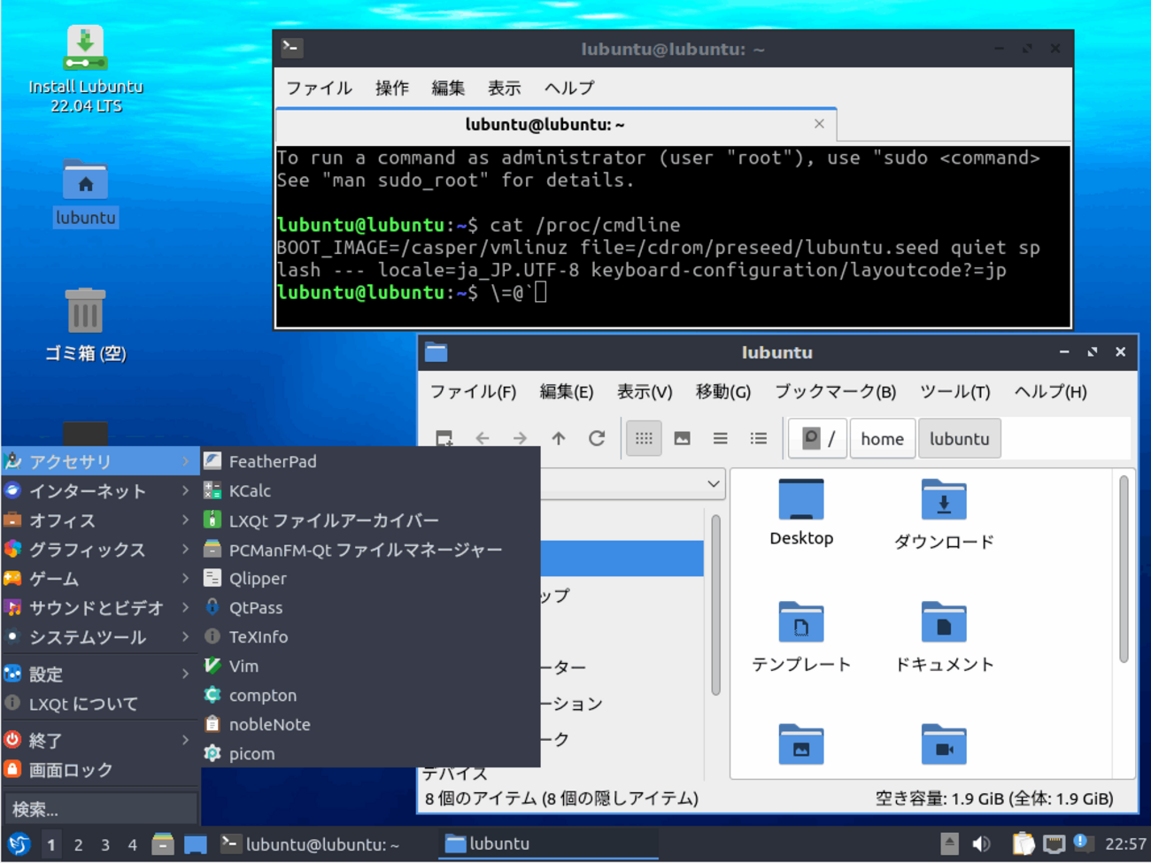Switch to icon view mode
This screenshot has width=1151, height=863.
tap(644, 438)
